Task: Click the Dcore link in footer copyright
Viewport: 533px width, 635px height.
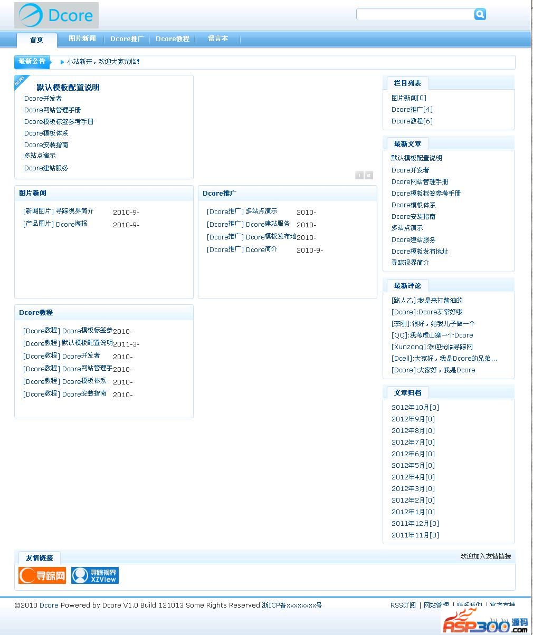Action: 49,605
